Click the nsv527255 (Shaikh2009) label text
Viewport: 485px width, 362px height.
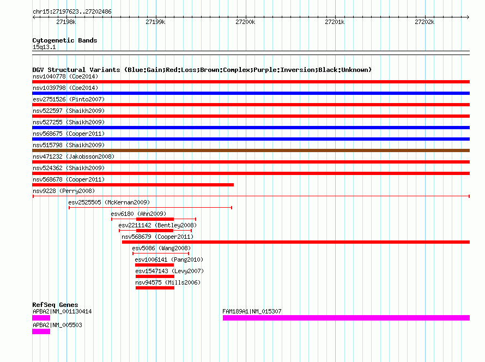(x=69, y=122)
